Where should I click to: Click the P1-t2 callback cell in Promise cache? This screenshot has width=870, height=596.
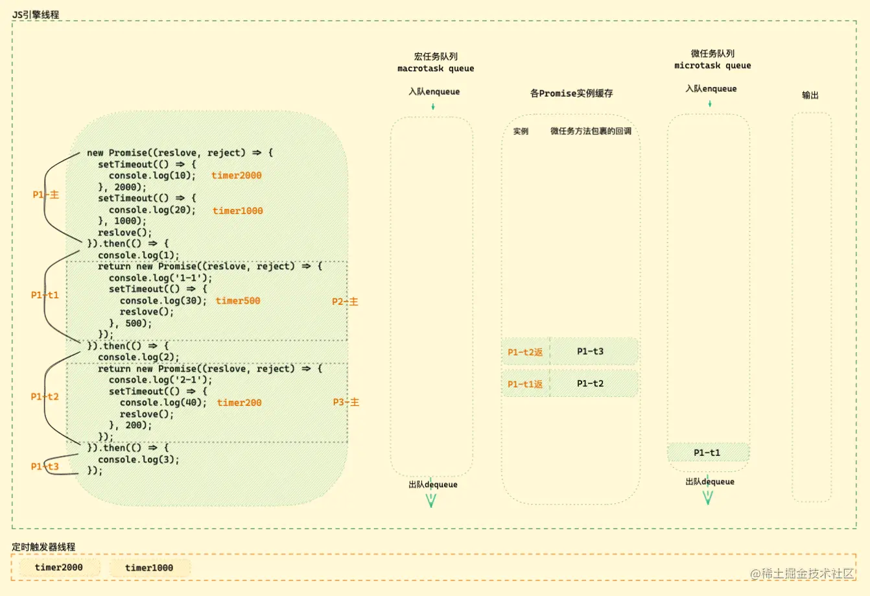[594, 383]
